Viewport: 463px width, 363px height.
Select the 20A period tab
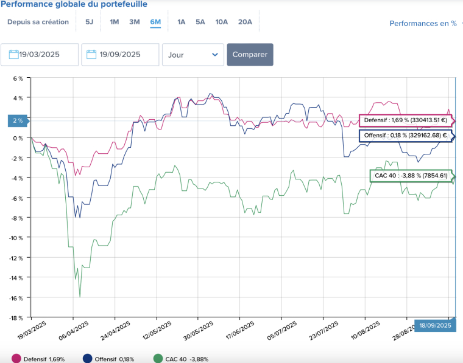pos(245,22)
